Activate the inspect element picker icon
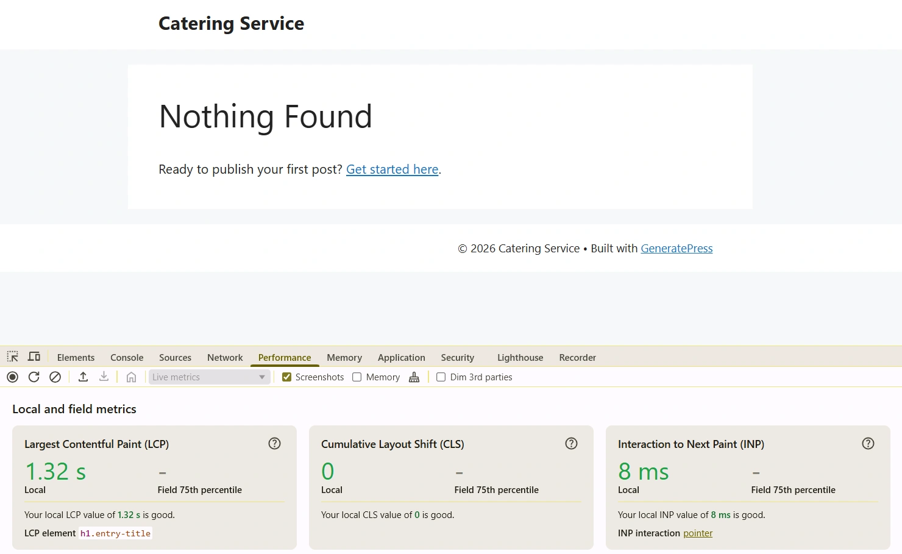The height and width of the screenshot is (554, 902). click(13, 357)
